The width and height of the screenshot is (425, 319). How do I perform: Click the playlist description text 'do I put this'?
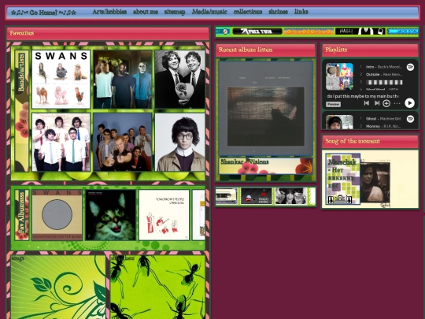tap(363, 96)
